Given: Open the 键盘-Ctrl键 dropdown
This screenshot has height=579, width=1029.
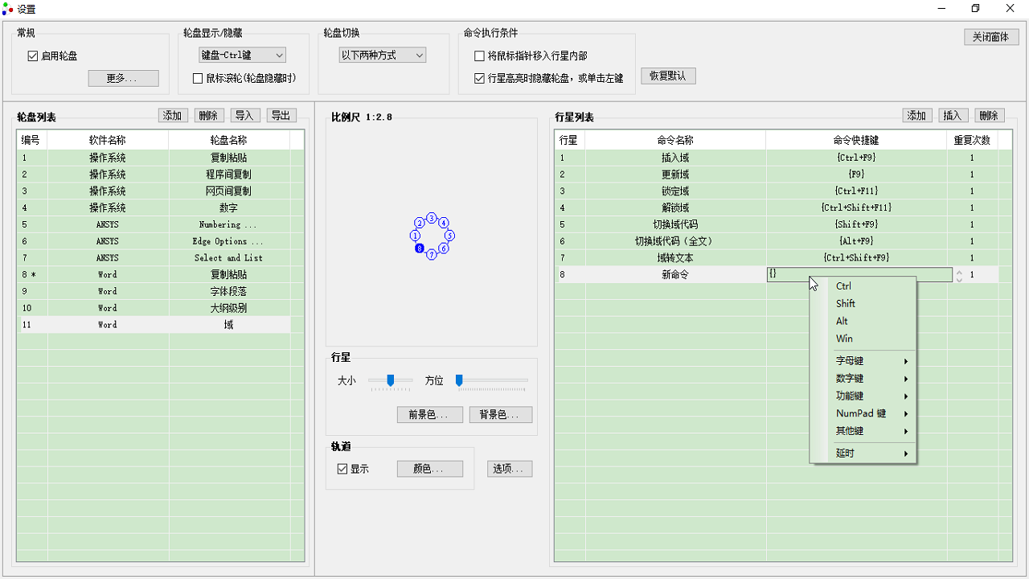Looking at the screenshot, I should pos(241,55).
